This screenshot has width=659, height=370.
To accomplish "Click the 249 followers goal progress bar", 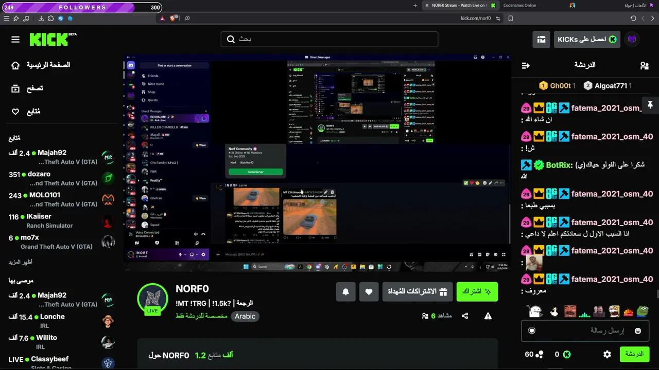I will 82,7.
